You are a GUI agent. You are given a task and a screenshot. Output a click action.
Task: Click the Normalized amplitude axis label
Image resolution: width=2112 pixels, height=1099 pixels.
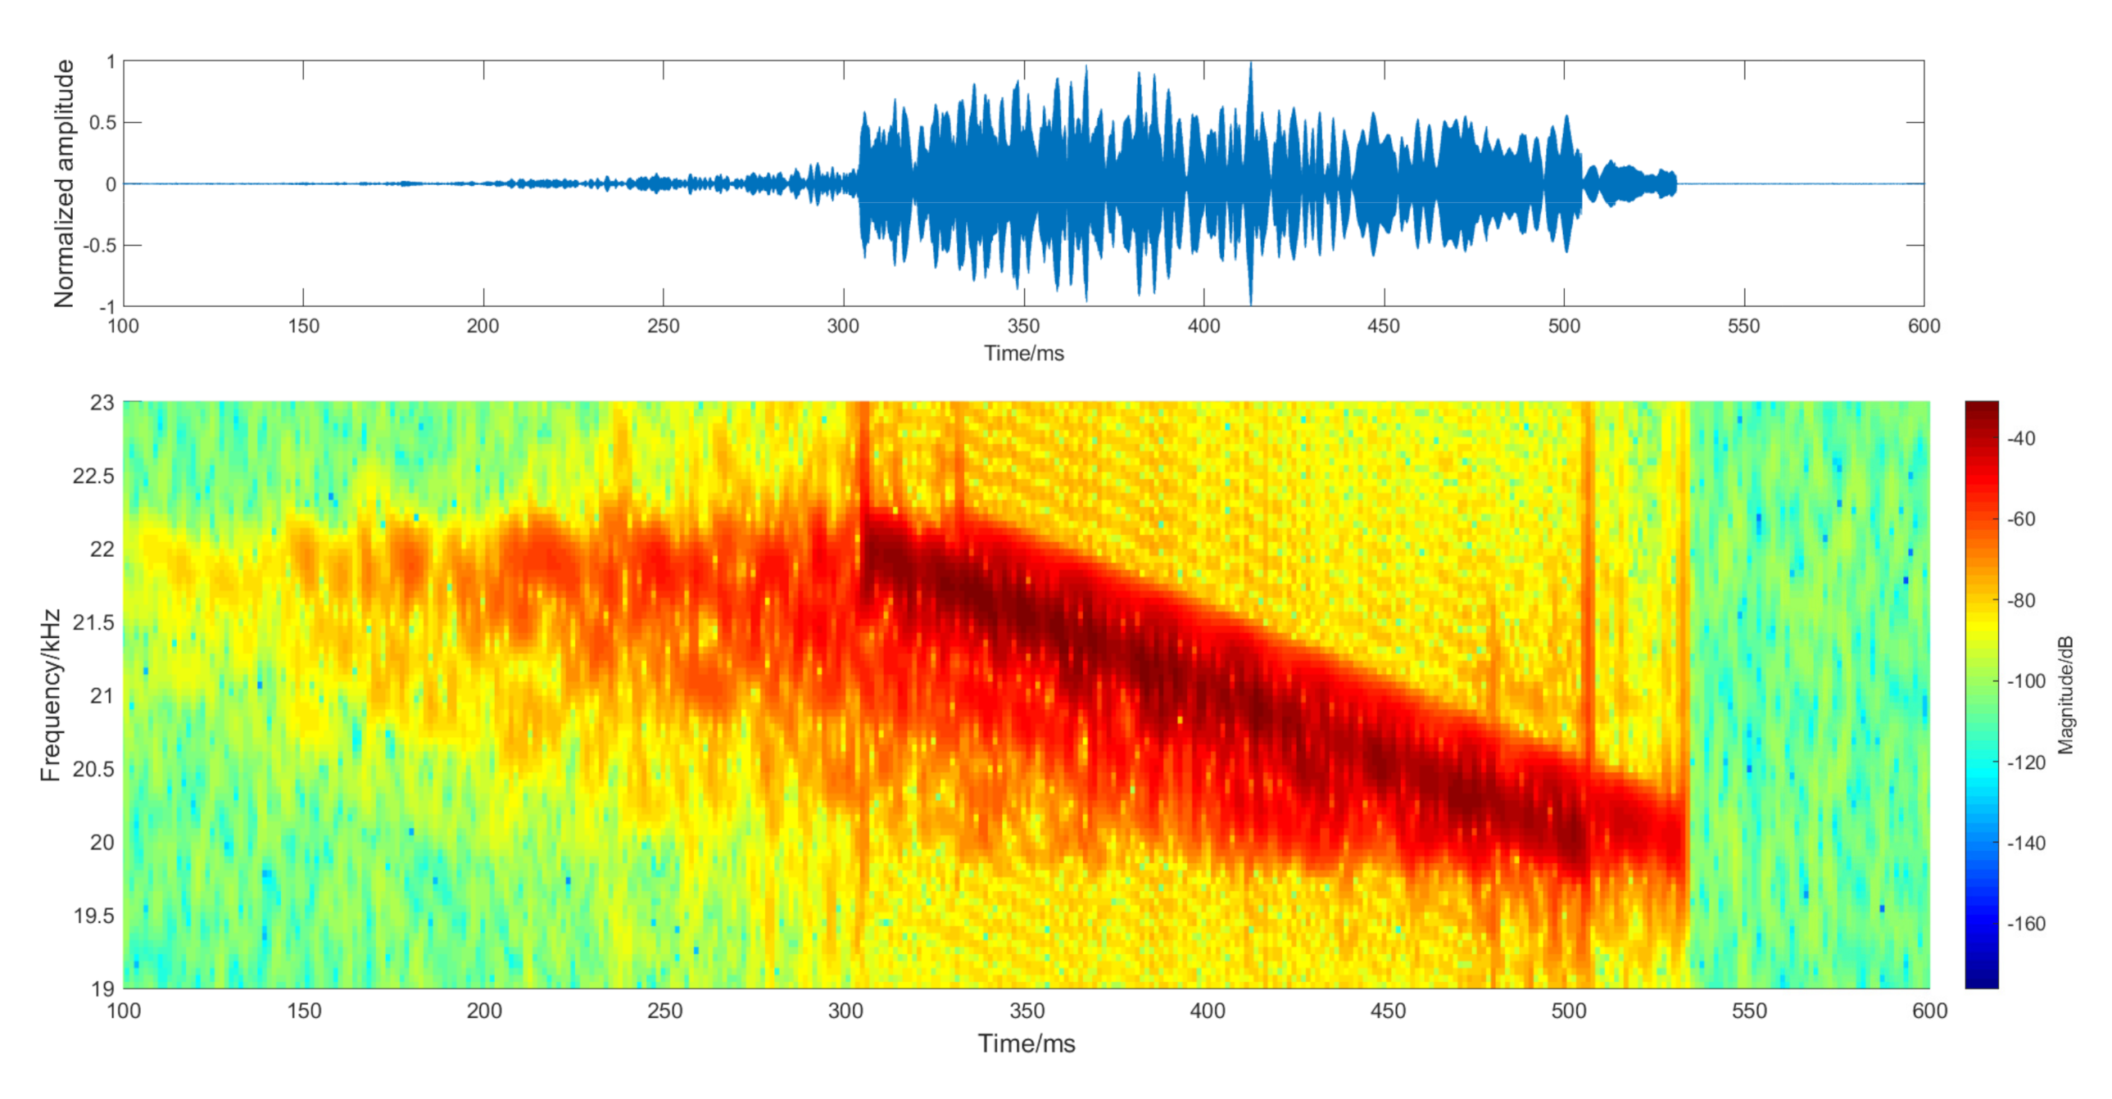click(63, 183)
